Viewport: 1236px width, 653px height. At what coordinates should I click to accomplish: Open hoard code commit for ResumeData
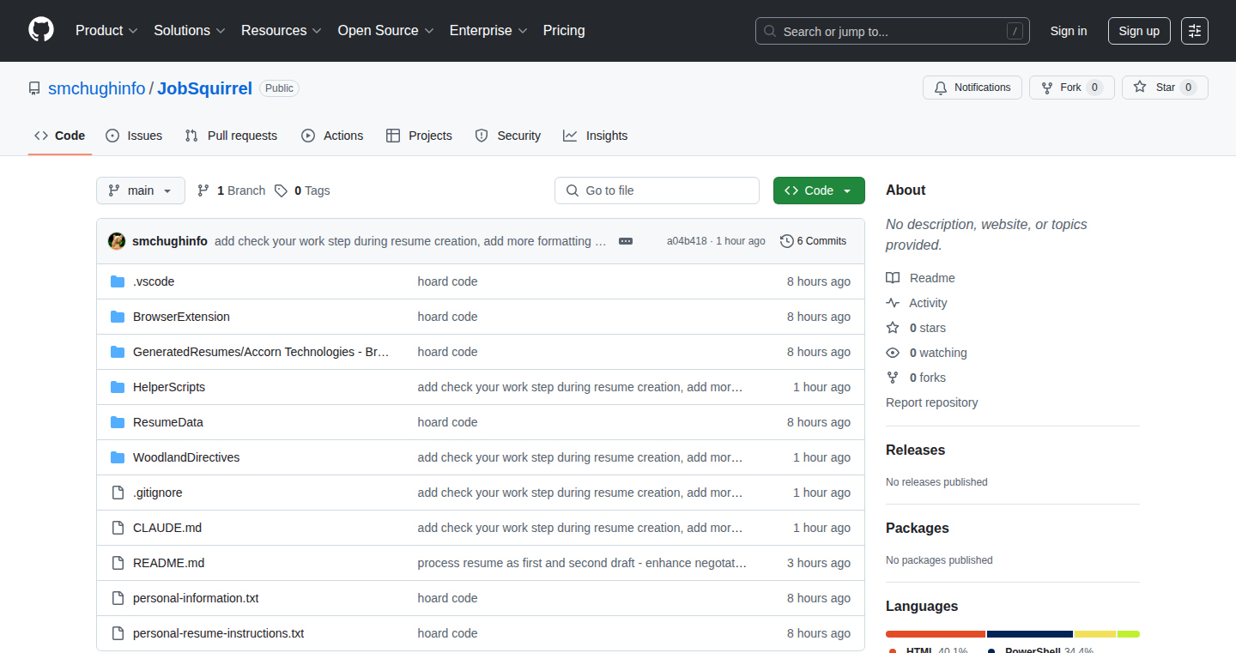point(447,422)
